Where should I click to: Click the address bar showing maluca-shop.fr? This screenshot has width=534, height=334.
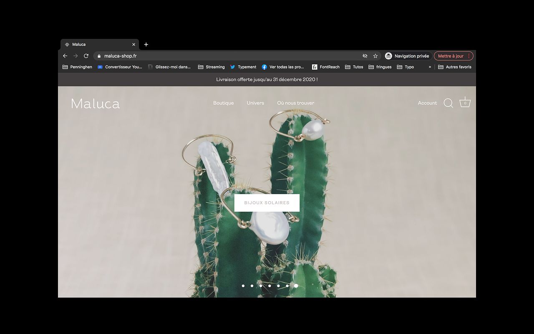(x=237, y=56)
